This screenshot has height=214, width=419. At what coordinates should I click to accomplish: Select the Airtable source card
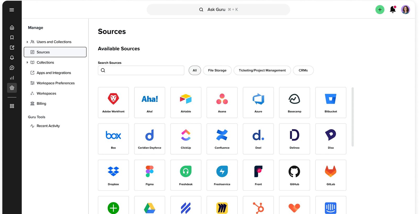186,102
